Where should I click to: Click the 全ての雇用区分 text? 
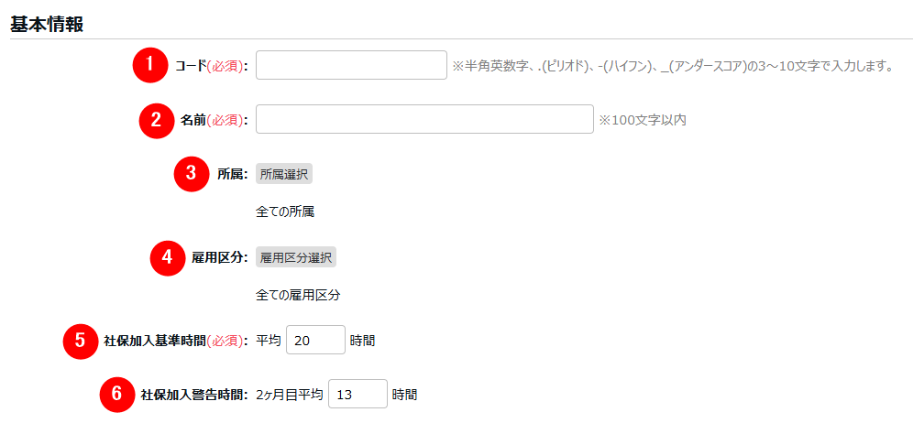(298, 296)
